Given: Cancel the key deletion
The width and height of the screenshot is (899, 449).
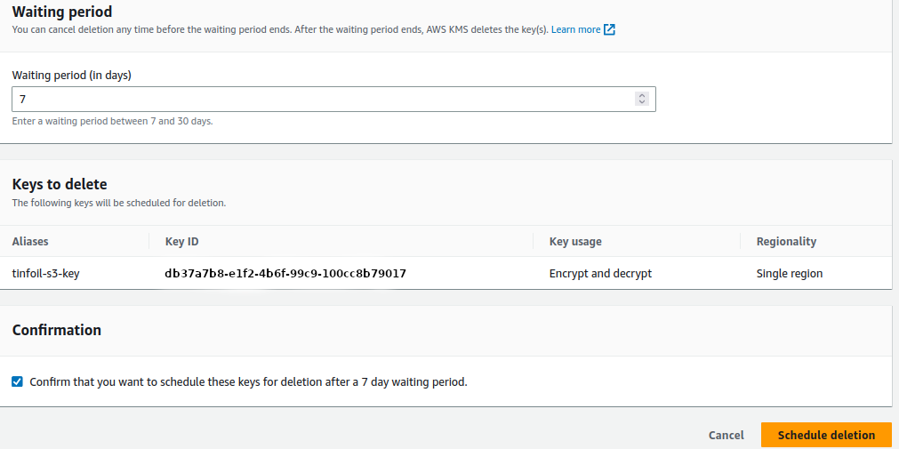Looking at the screenshot, I should 726,435.
